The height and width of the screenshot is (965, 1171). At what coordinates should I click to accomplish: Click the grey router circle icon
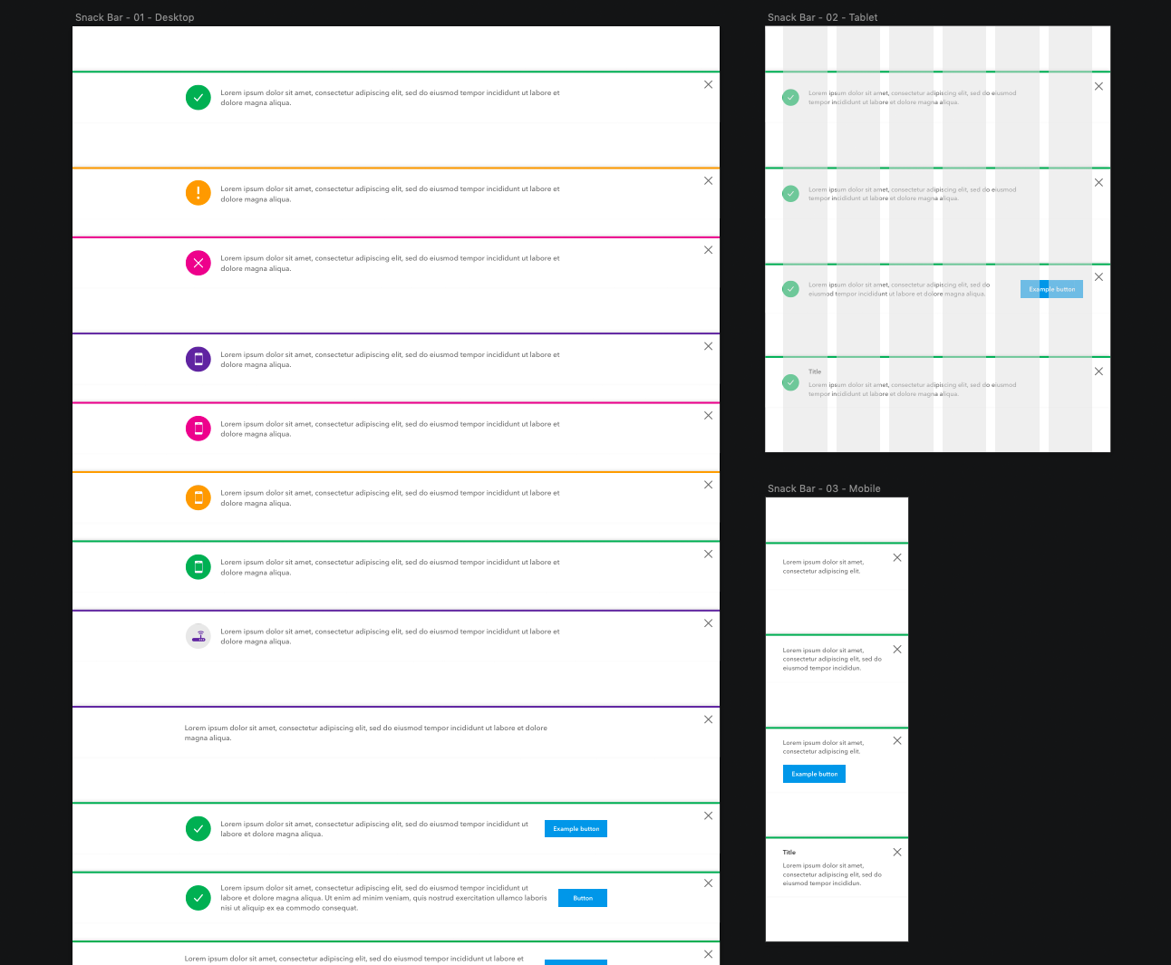click(x=198, y=636)
